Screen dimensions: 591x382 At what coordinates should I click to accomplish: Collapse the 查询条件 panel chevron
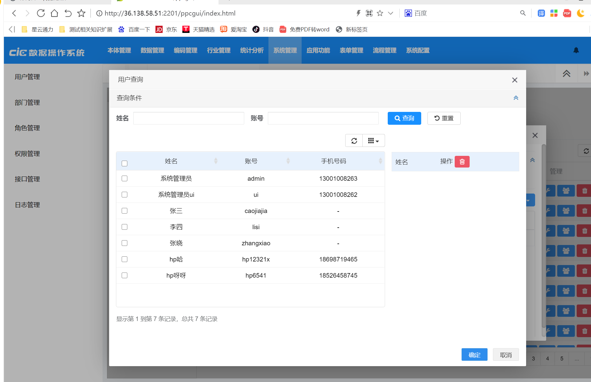tap(516, 98)
